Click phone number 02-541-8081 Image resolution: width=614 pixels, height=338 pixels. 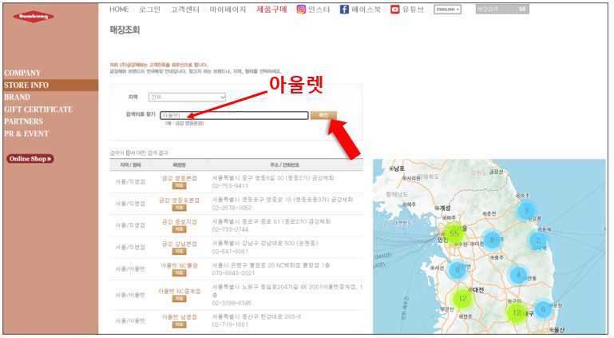coord(230,252)
